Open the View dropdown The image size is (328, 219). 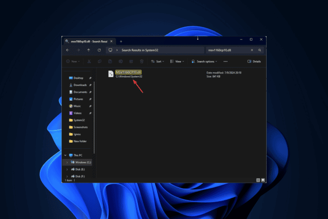pyautogui.click(x=177, y=61)
